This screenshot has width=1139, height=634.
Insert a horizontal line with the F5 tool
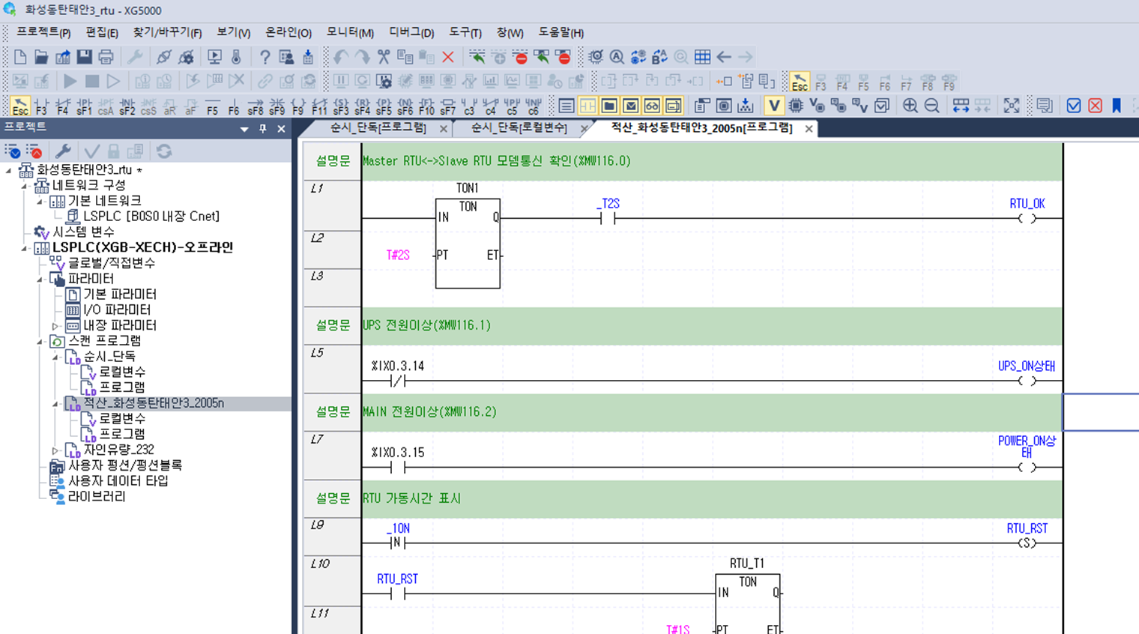(212, 105)
